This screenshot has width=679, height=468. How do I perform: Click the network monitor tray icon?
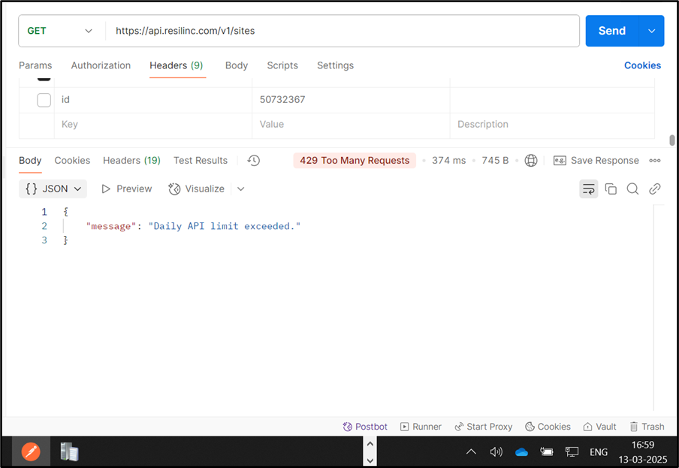tap(572, 452)
